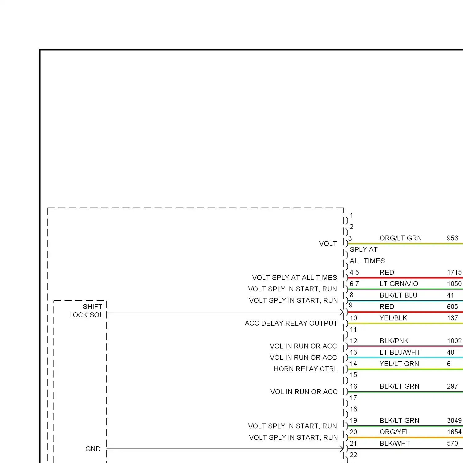Click connector pin number 8
Viewport: 463px width, 463px height.
pos(352,295)
